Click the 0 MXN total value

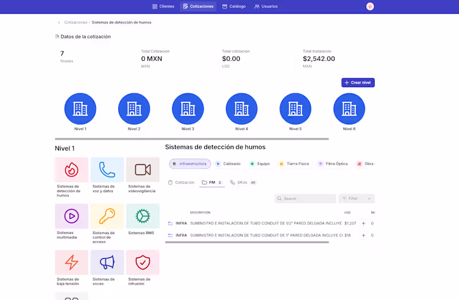click(x=151, y=59)
